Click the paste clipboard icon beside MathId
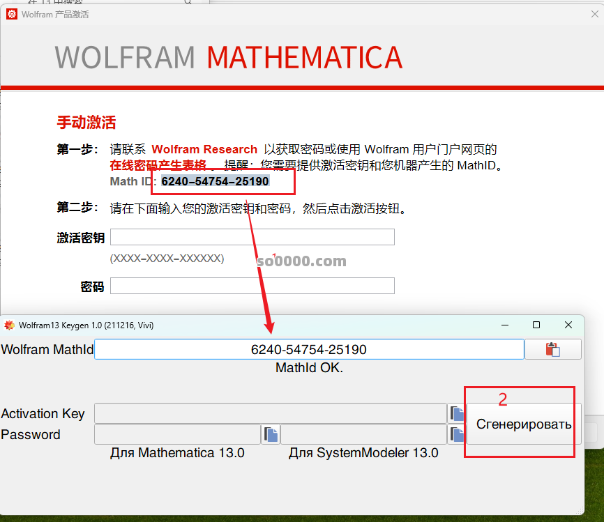Image resolution: width=604 pixels, height=522 pixels. (x=552, y=350)
